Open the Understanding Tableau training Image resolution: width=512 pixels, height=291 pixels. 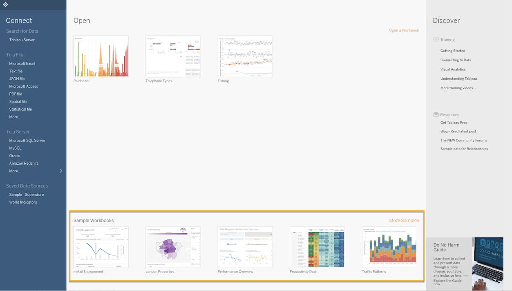point(459,79)
